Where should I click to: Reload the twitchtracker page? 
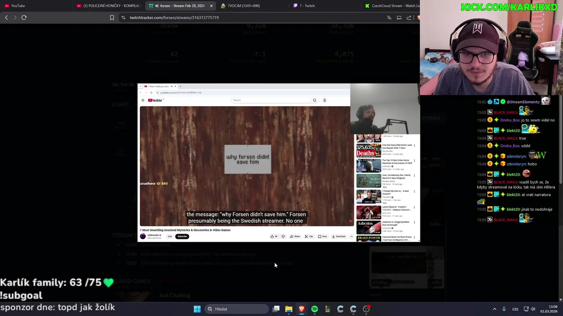[24, 18]
